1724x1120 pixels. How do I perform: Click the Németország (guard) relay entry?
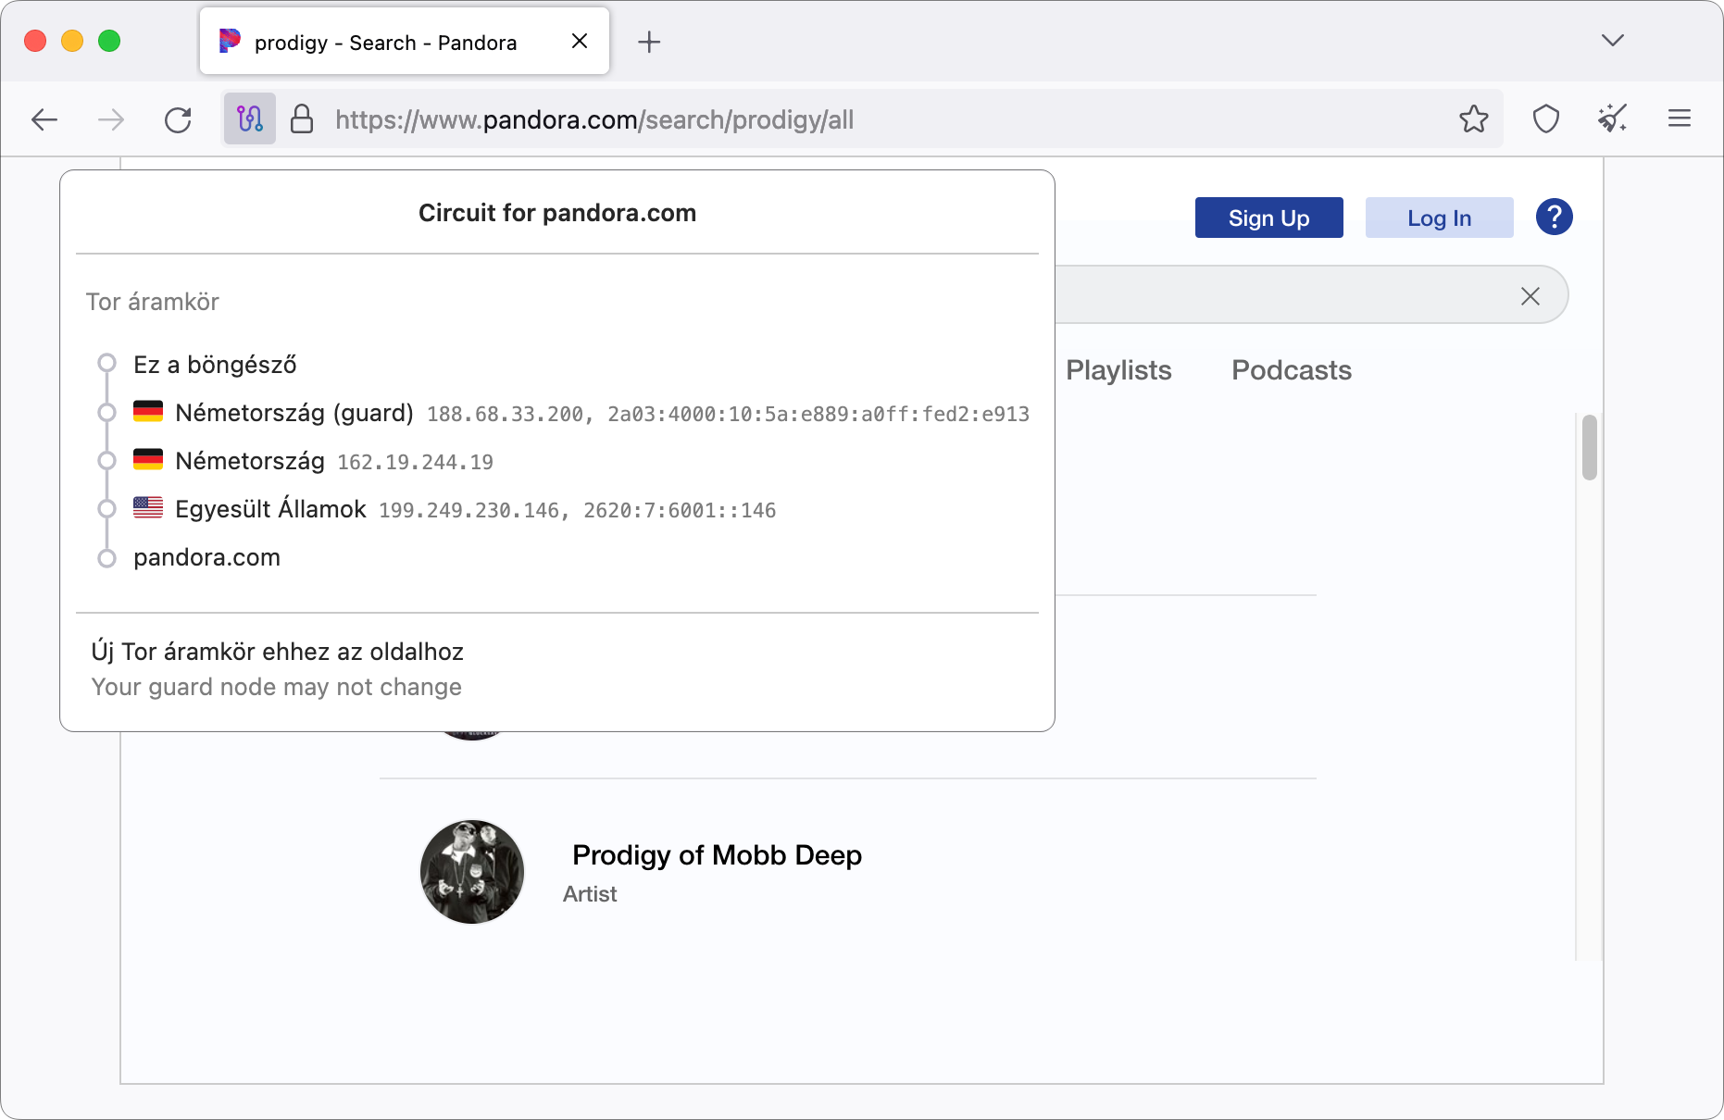581,413
